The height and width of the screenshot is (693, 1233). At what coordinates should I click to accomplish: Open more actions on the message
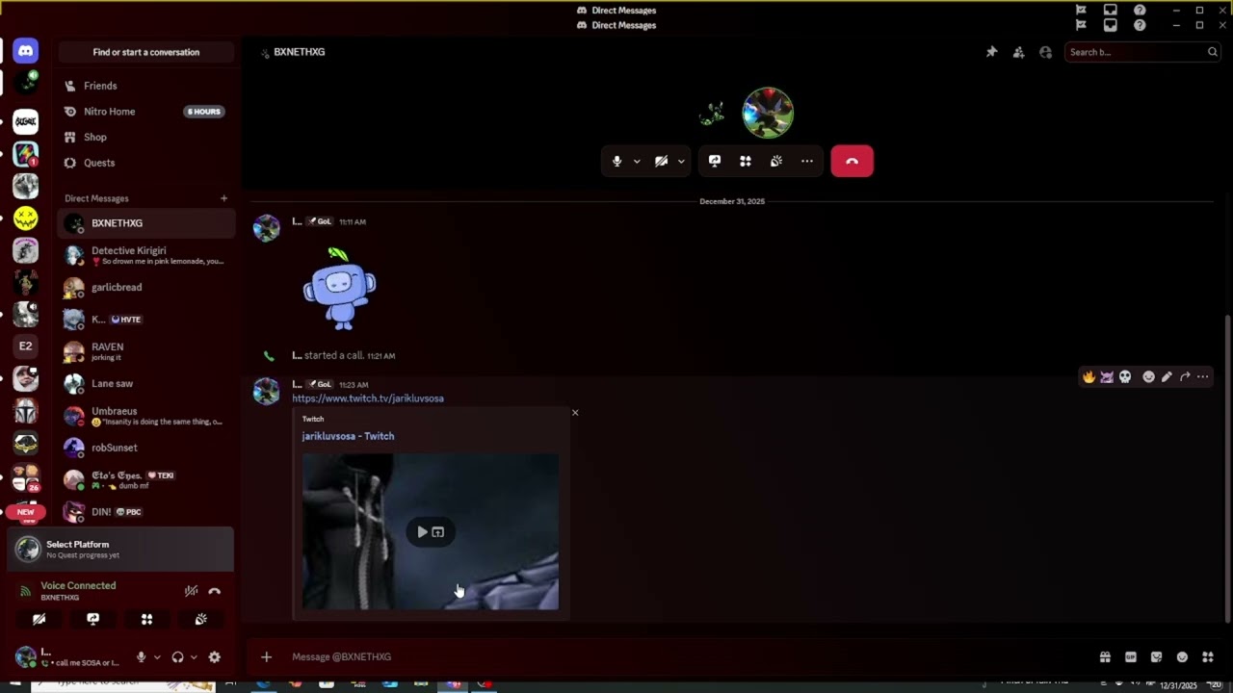coord(1203,377)
